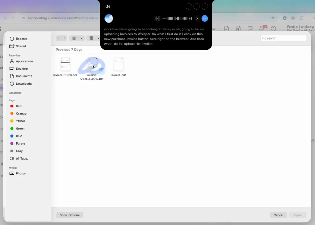315x225 pixels.
Task: Open Photos under Media
Action: pyautogui.click(x=18, y=173)
